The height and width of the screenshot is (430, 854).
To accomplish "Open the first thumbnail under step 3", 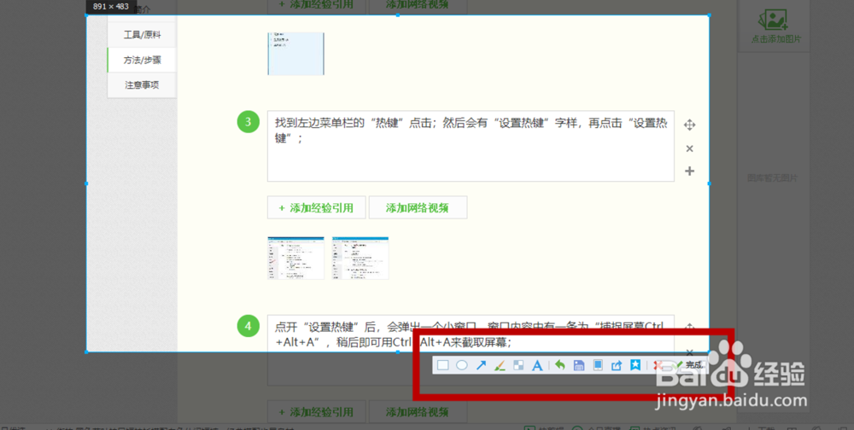I will click(295, 258).
